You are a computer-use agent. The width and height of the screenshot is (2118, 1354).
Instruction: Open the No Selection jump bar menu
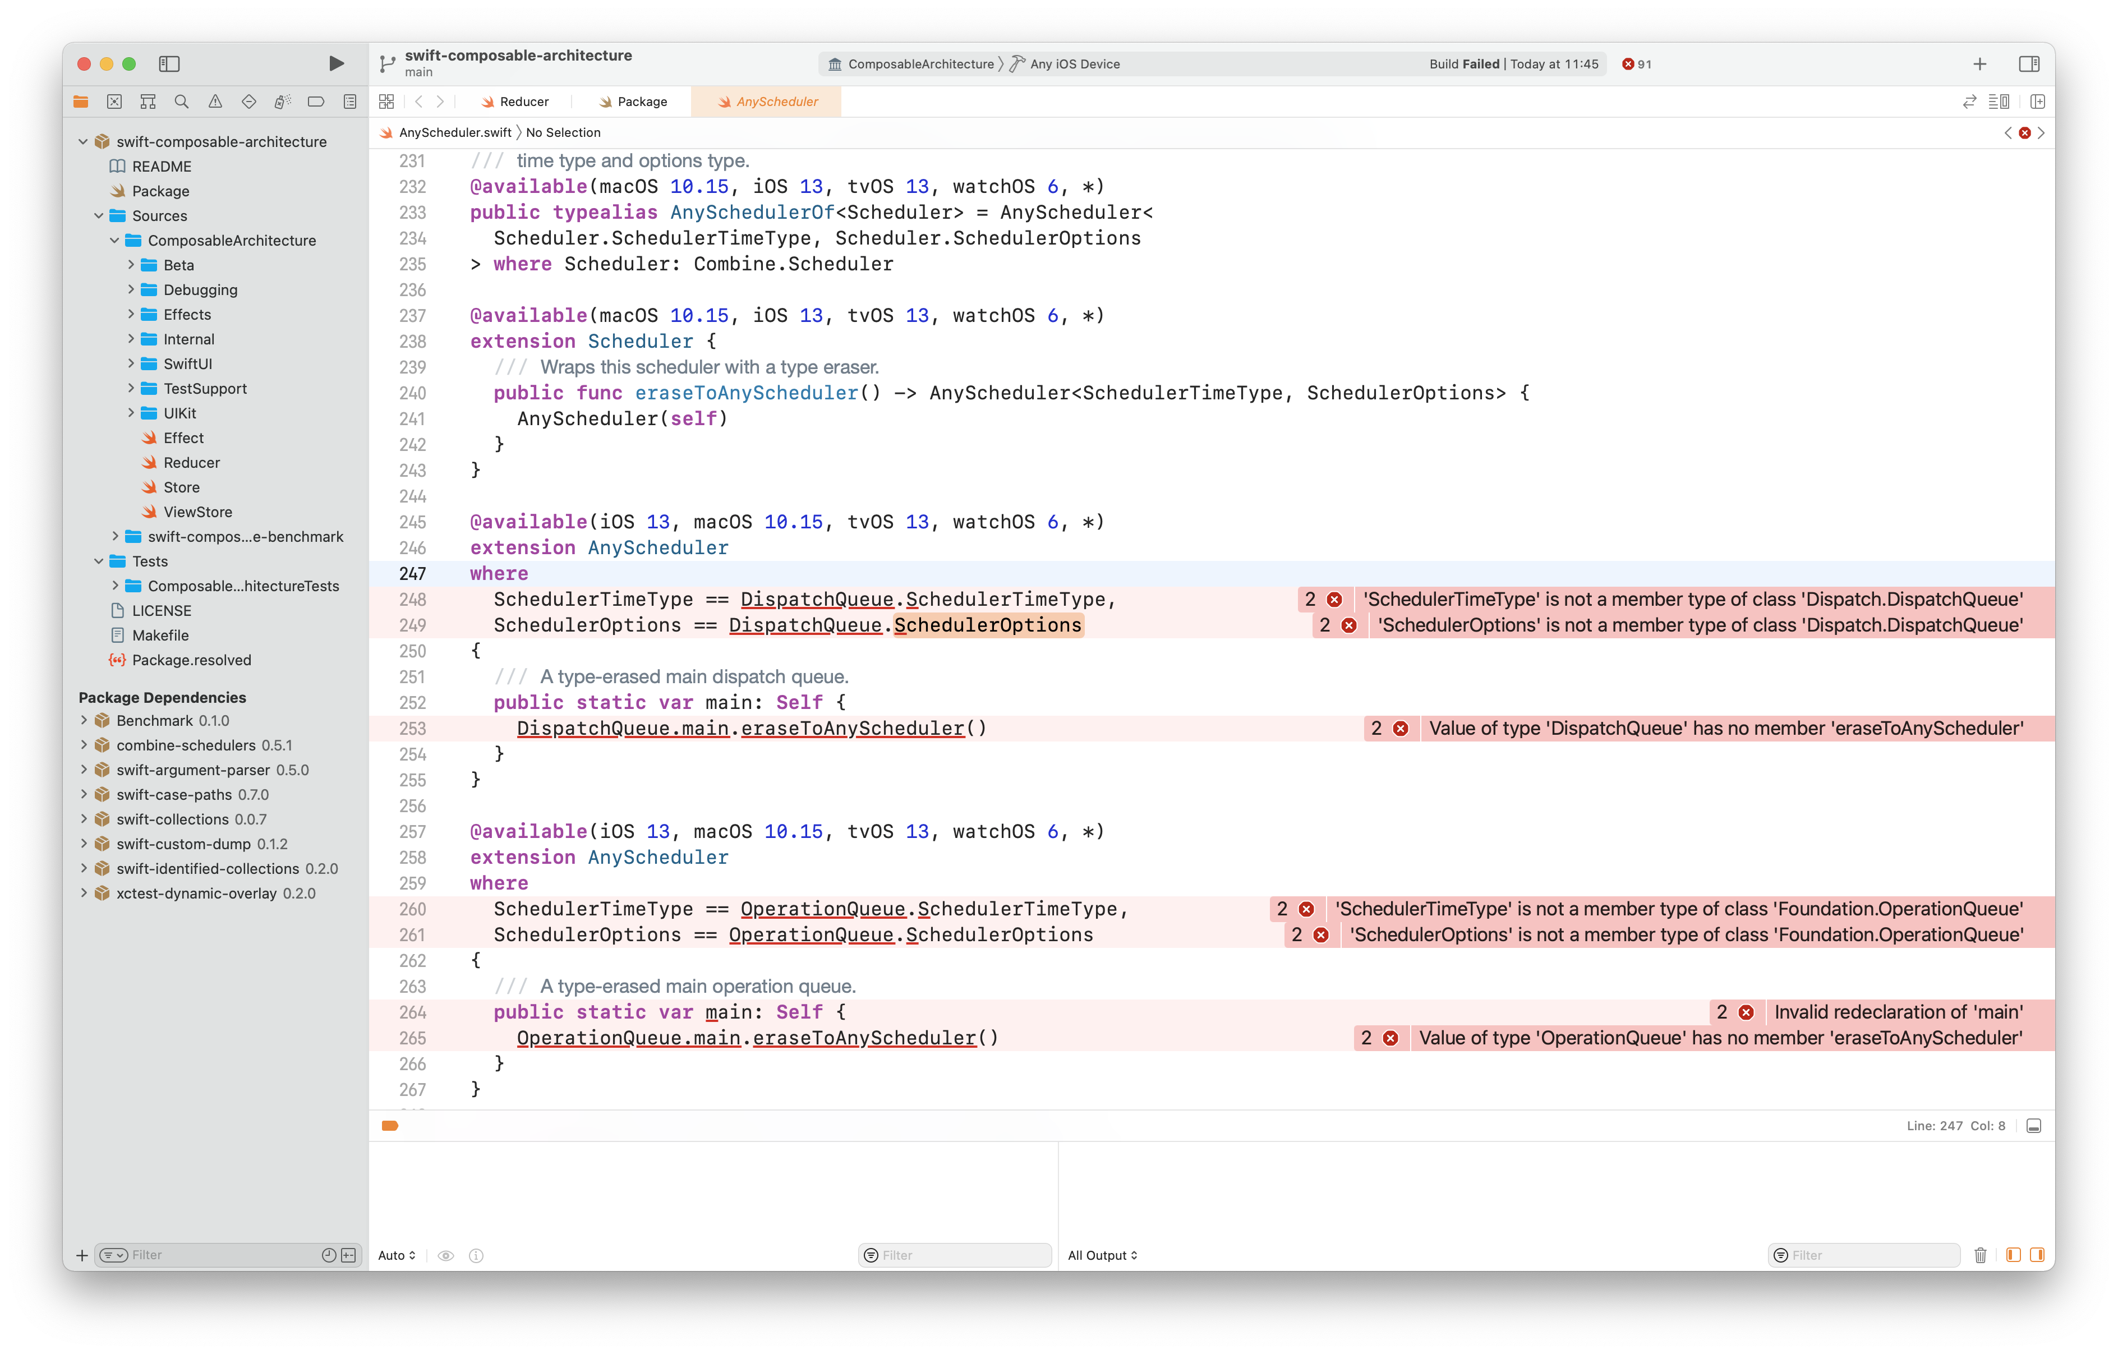pos(563,132)
